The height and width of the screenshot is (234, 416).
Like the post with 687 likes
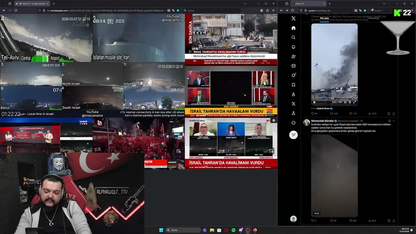click(353, 221)
